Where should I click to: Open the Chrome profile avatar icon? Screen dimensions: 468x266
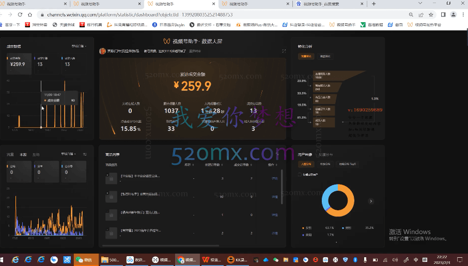(454, 14)
